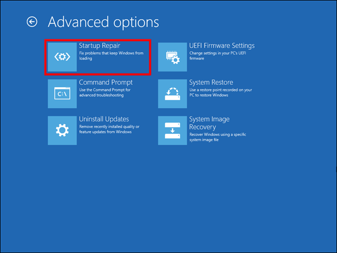This screenshot has height=253, width=337.
Task: Click the UEFI Firmware Settings title
Action: pyautogui.click(x=222, y=46)
